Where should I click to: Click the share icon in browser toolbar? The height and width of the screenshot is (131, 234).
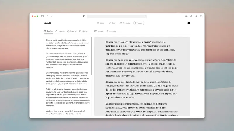point(191,16)
